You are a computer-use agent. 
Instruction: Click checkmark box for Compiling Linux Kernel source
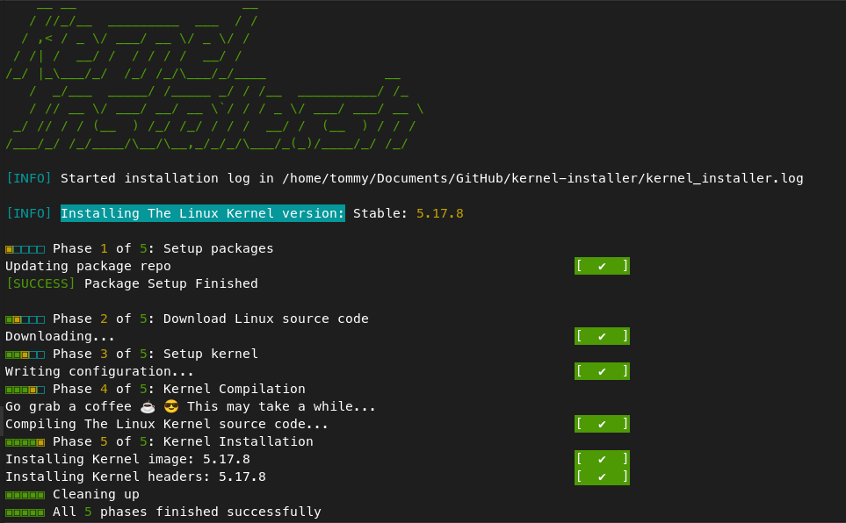coord(602,424)
